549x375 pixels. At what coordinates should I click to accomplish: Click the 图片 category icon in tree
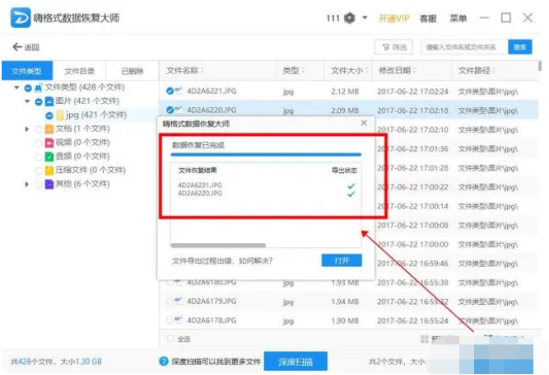[x=49, y=101]
